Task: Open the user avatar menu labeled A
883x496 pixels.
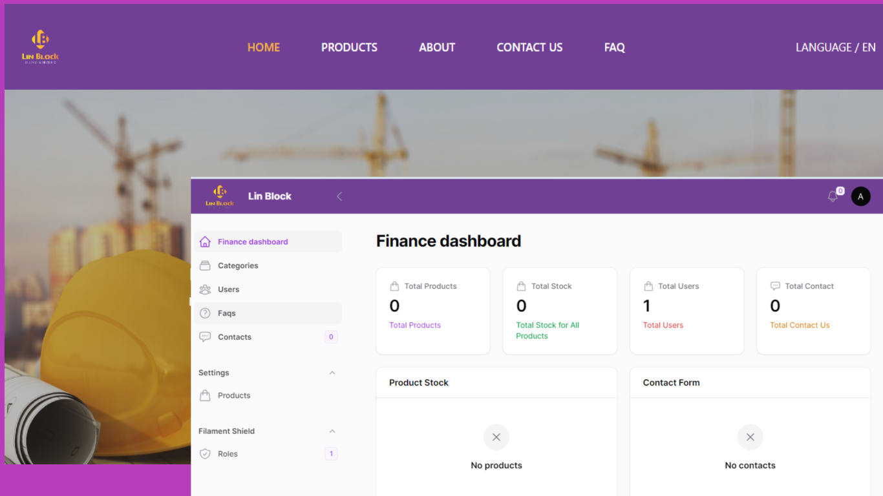Action: (x=861, y=196)
